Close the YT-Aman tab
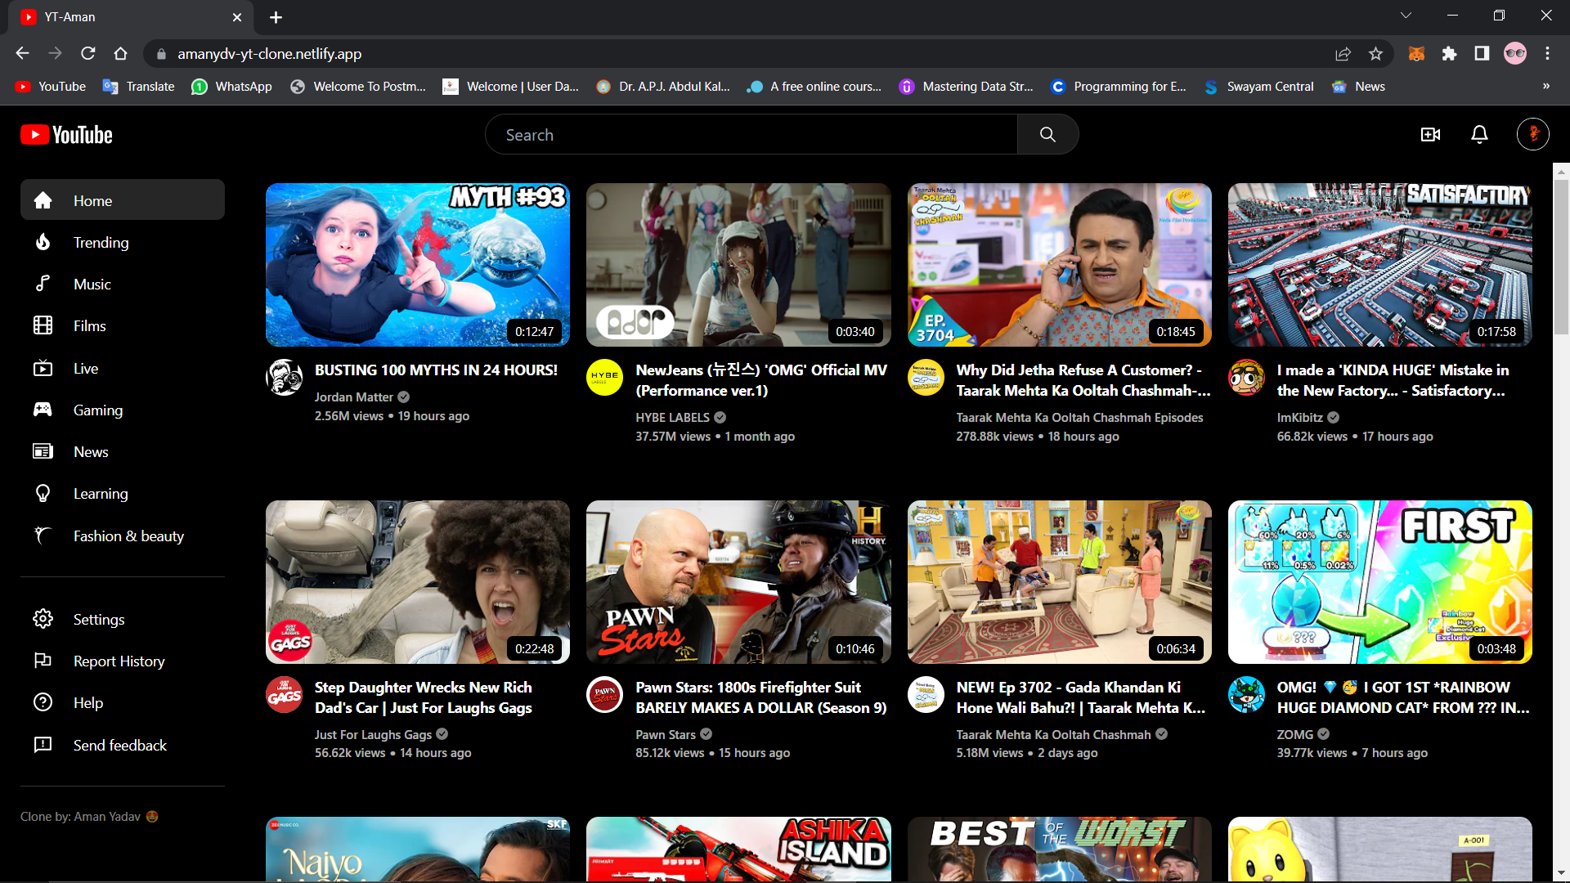The height and width of the screenshot is (883, 1570). pyautogui.click(x=237, y=17)
